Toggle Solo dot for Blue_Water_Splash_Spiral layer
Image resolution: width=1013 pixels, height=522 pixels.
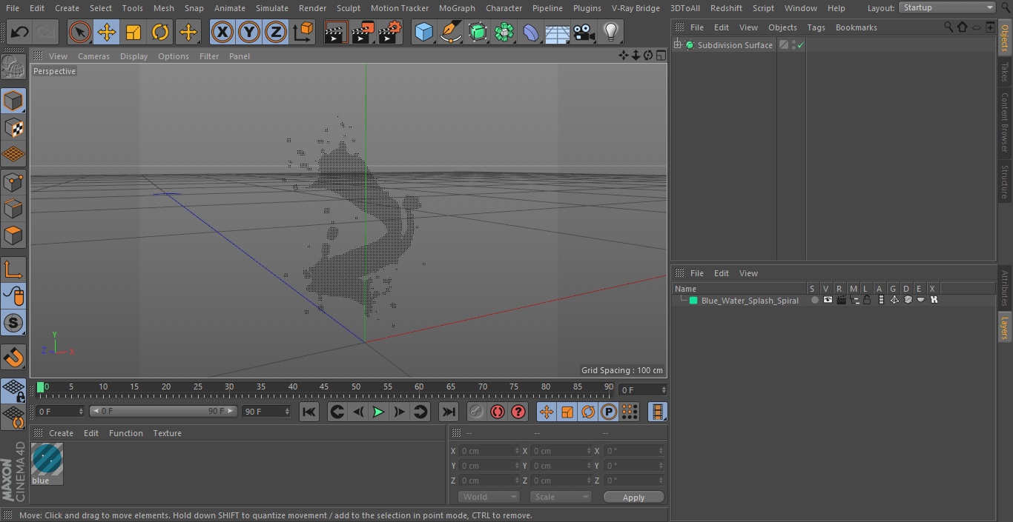tap(814, 300)
